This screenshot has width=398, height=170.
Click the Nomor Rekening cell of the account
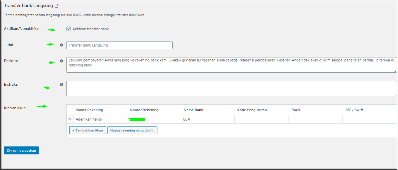pos(154,119)
